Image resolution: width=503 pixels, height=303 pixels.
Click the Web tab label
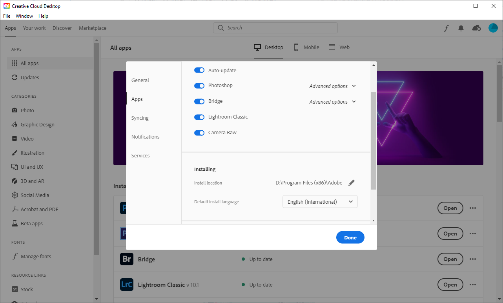tap(344, 47)
